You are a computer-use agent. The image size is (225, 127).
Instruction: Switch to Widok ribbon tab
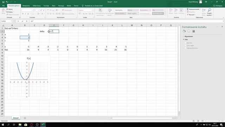pyautogui.click(x=69, y=6)
